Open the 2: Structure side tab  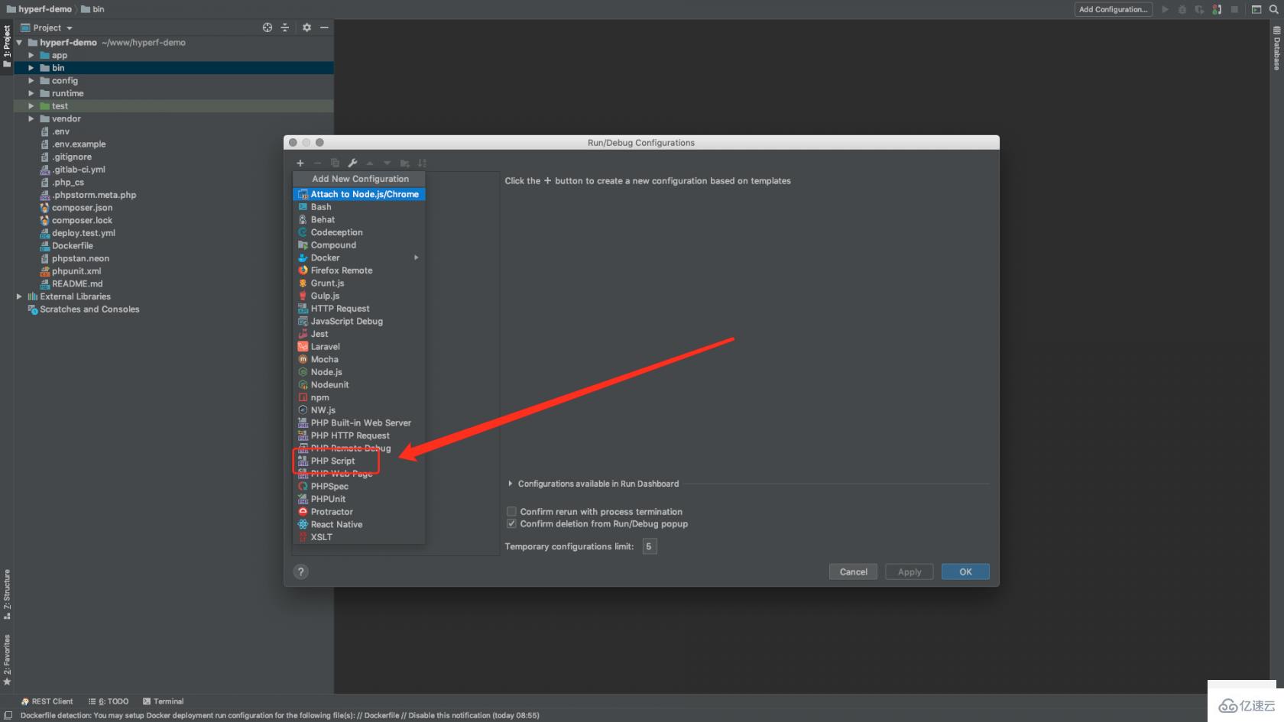(x=7, y=594)
